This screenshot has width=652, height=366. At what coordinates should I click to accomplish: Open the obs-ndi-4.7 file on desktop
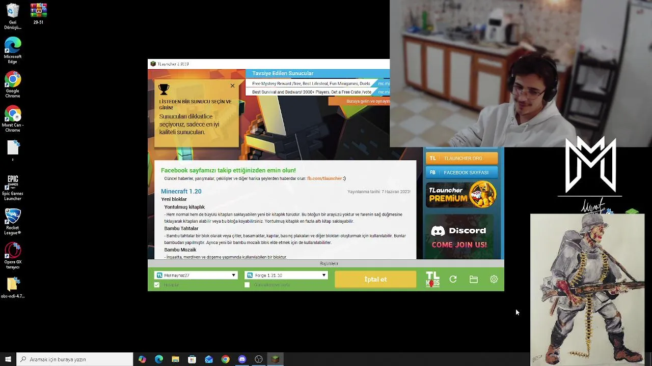pyautogui.click(x=13, y=288)
